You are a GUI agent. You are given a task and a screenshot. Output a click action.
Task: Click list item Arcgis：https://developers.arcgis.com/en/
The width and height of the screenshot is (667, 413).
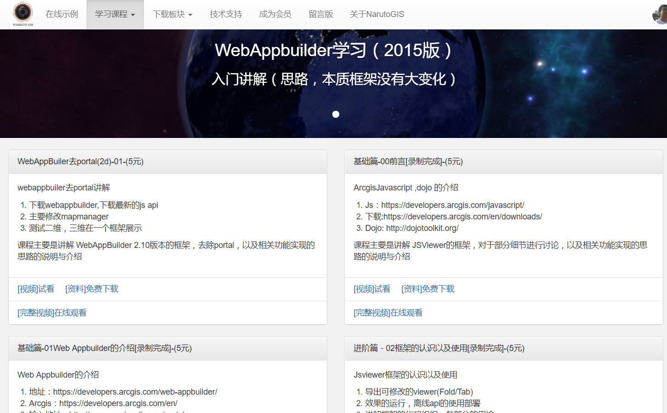(x=103, y=403)
